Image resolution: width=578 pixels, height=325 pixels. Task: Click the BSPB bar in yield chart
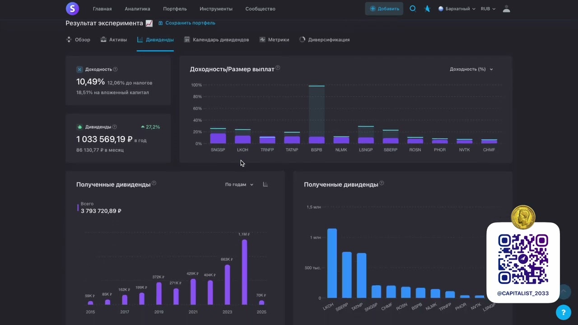pyautogui.click(x=317, y=115)
